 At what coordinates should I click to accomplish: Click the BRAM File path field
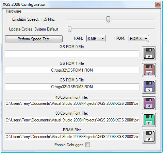click(x=72, y=137)
